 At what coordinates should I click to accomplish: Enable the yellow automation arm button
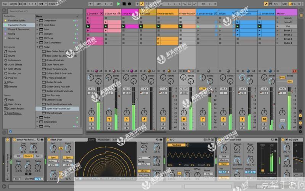(x=142, y=4)
